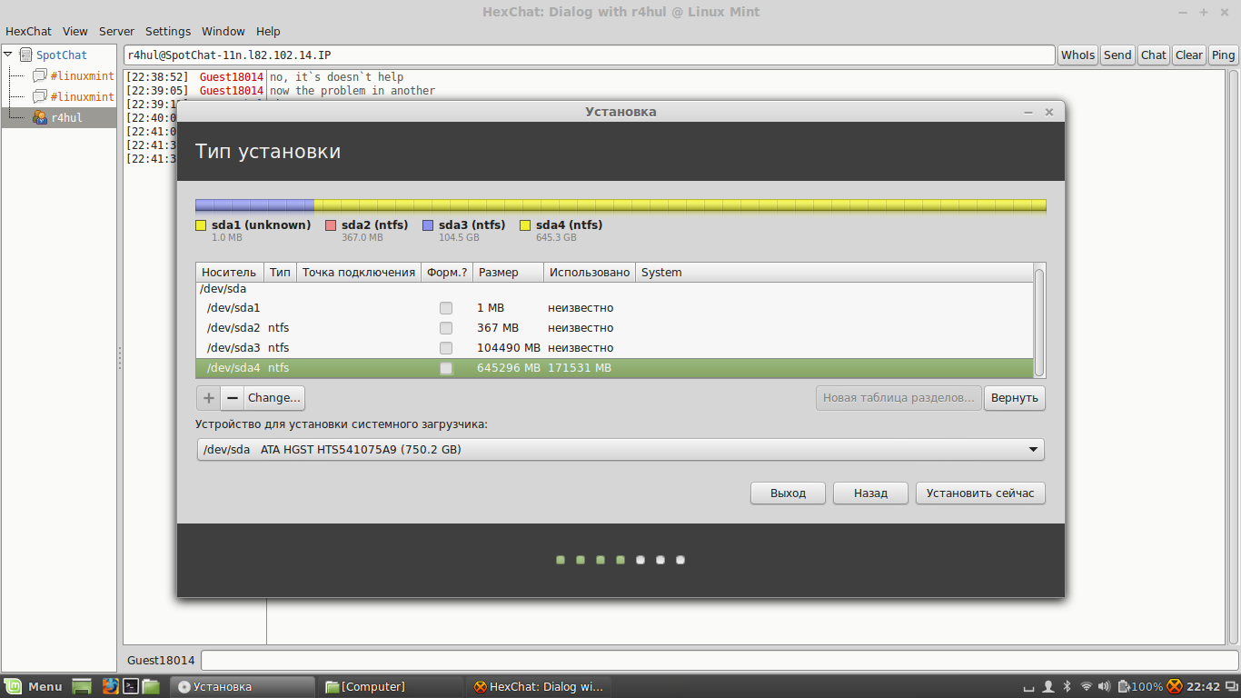Click the Размер column header
Viewport: 1241px width, 698px height.
coord(508,273)
